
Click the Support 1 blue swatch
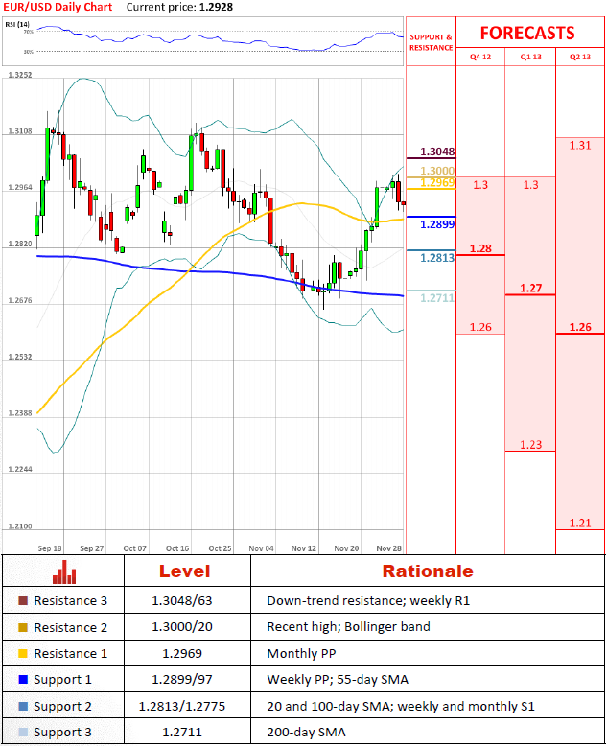(x=23, y=680)
